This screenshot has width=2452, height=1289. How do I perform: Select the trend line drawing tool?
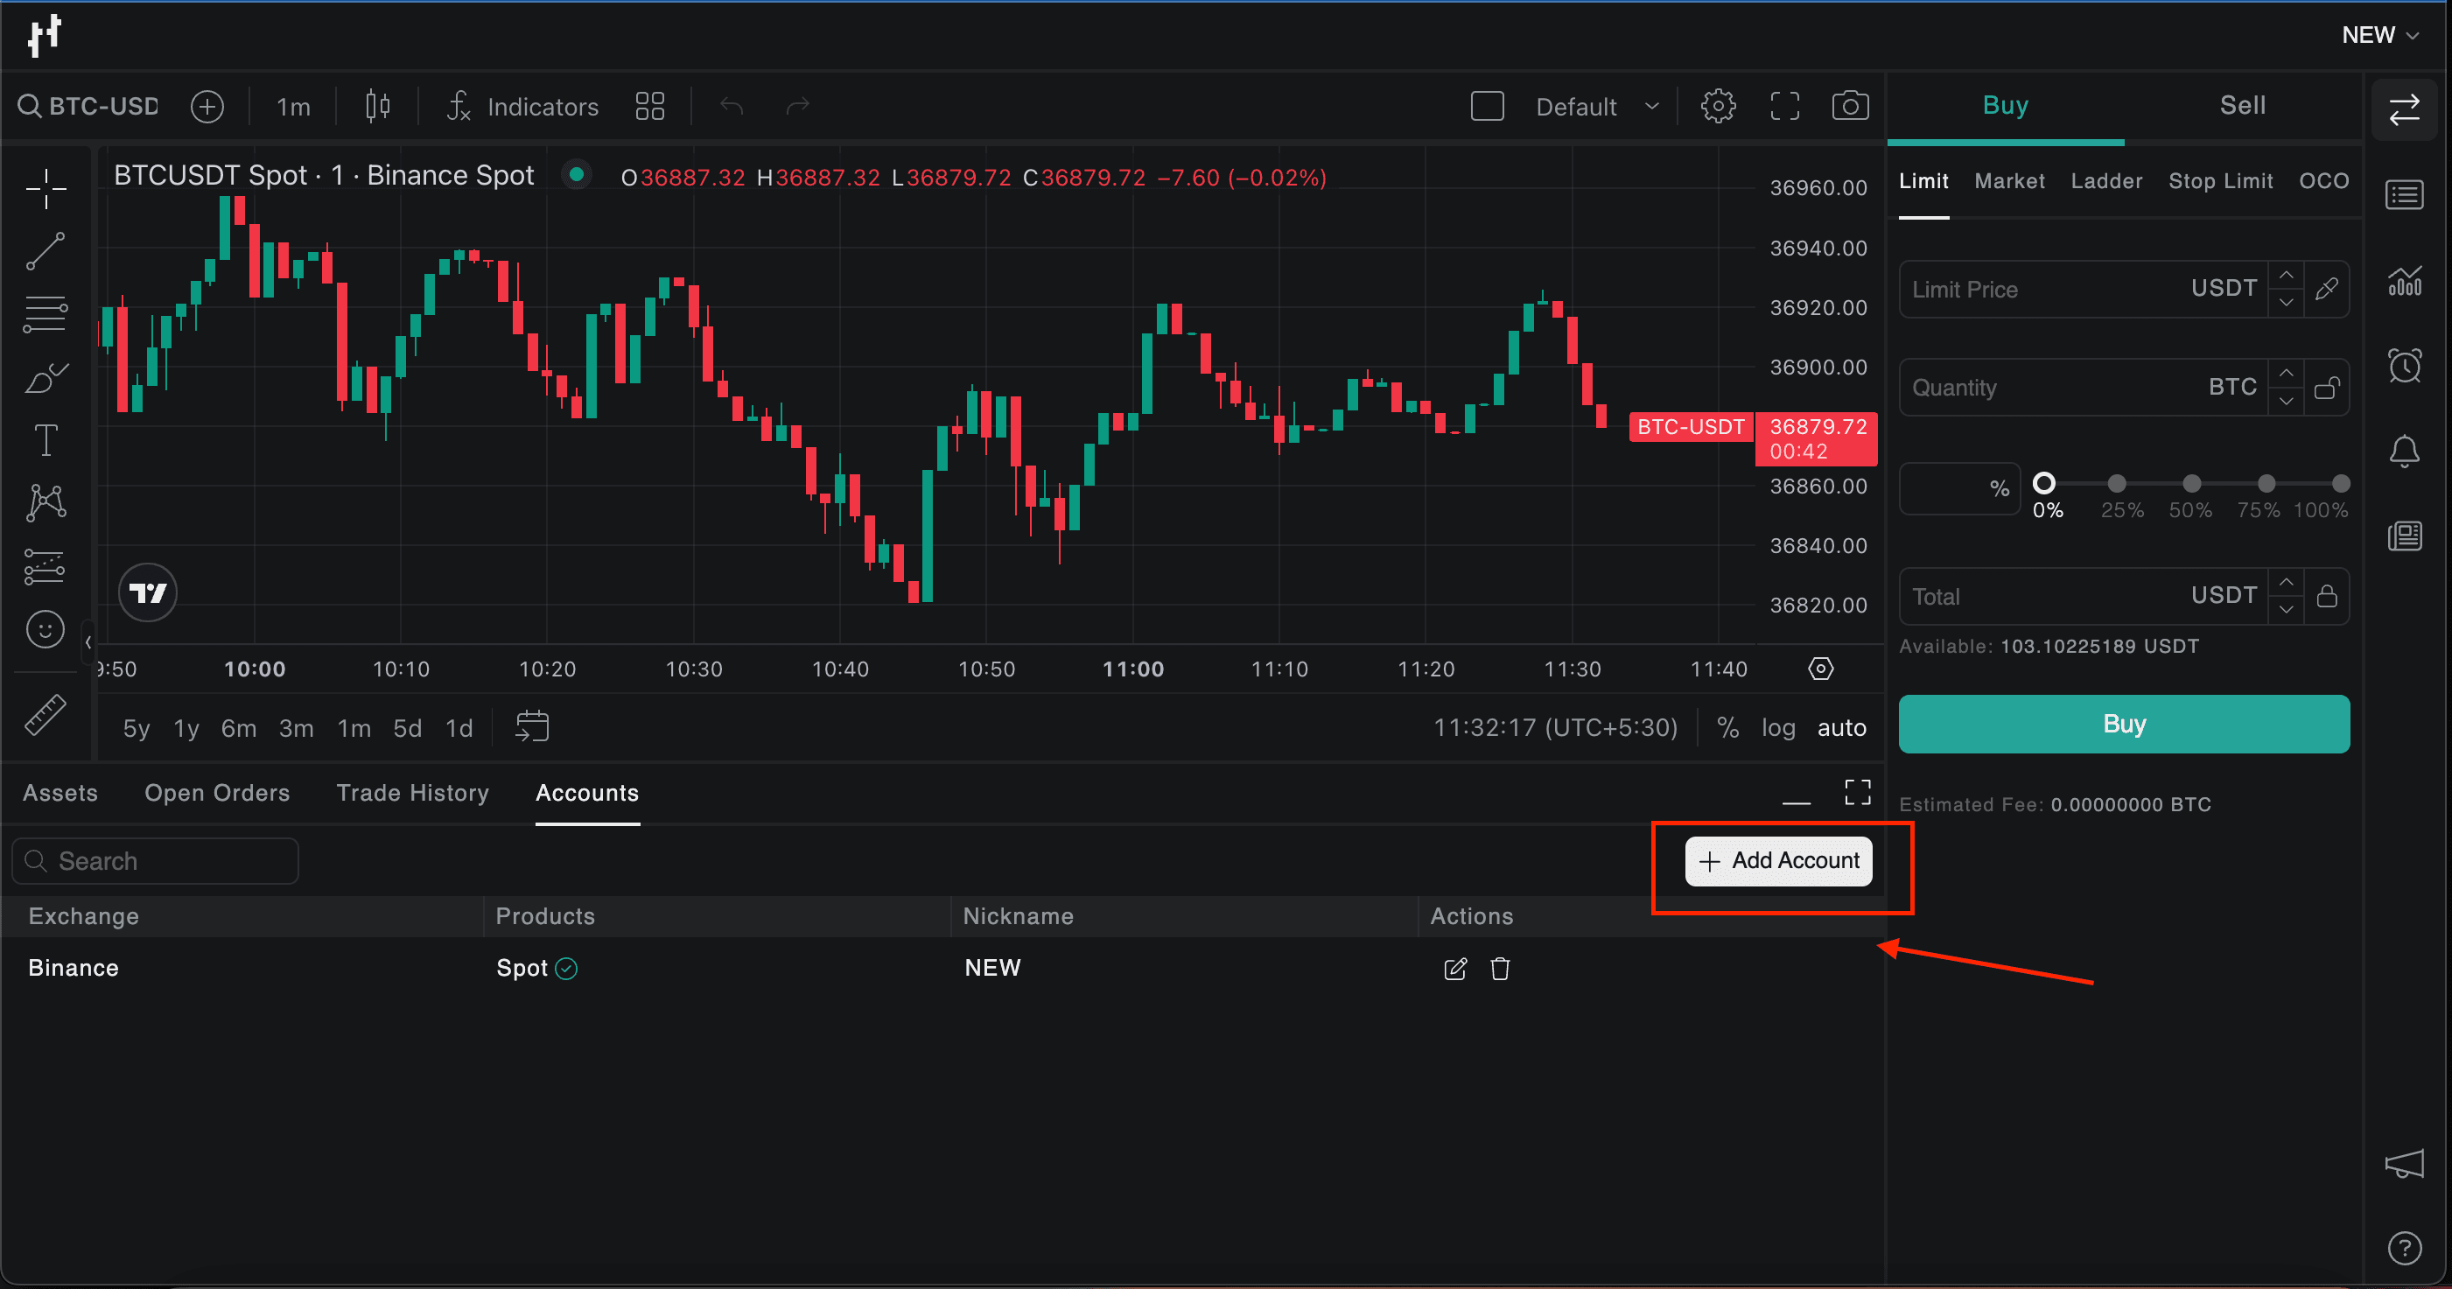pyautogui.click(x=45, y=251)
